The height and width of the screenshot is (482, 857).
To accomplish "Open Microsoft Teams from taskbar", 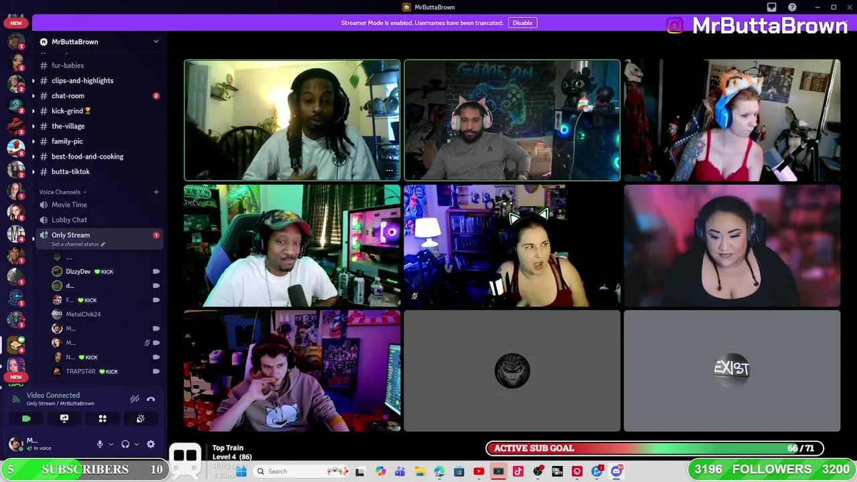I will pos(400,471).
